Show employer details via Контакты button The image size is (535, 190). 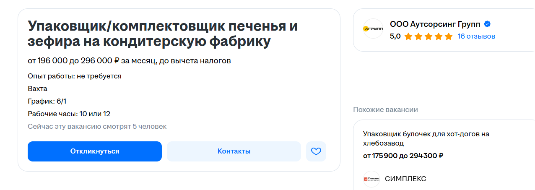(234, 151)
